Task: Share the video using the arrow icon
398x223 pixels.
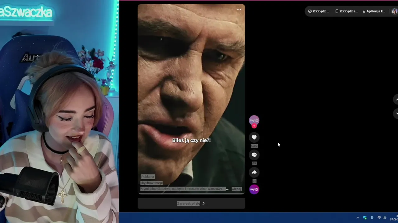Action: tap(254, 172)
